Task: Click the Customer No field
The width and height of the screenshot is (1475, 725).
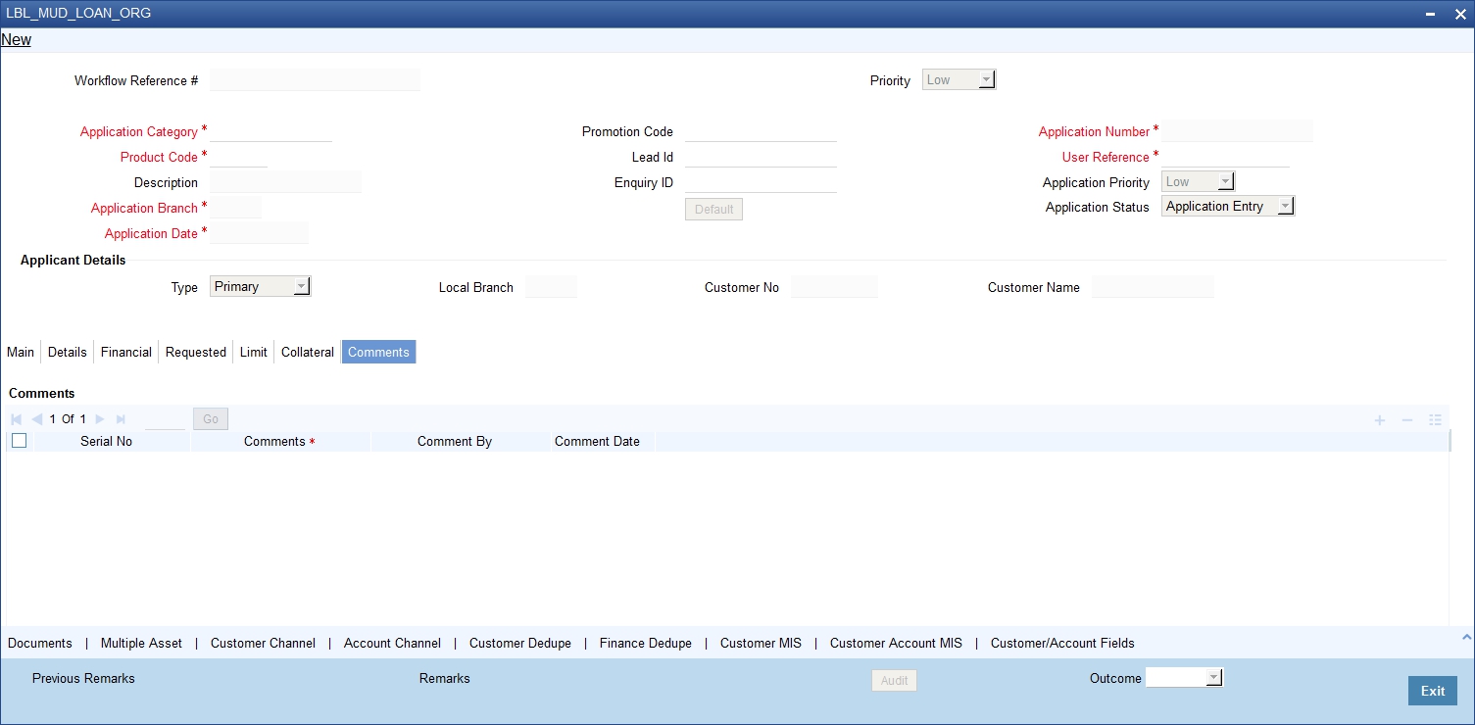Action: pyautogui.click(x=834, y=287)
